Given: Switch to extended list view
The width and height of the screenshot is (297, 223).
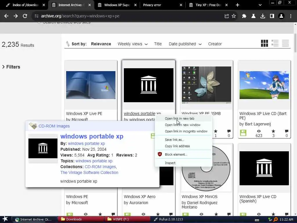Looking at the screenshot, I should click(x=275, y=43).
